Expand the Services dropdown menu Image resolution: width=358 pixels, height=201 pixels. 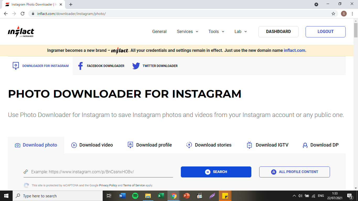point(188,31)
